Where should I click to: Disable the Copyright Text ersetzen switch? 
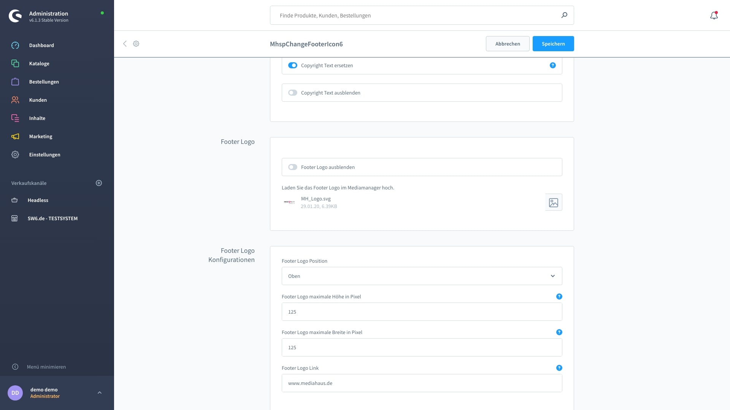click(x=292, y=65)
